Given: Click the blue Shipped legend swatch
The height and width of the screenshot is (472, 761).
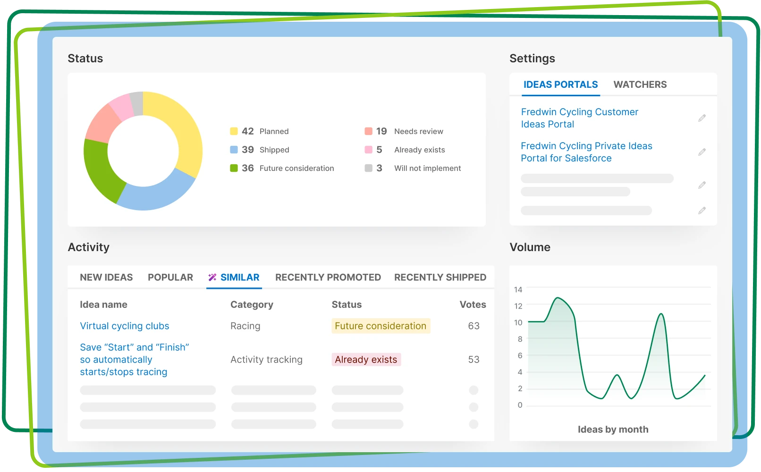Looking at the screenshot, I should coord(234,150).
